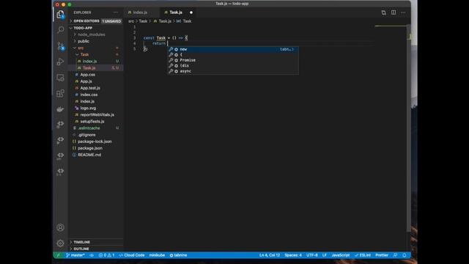This screenshot has width=469, height=264.
Task: Select the 'async' autocomplete suggestion
Action: (x=233, y=71)
